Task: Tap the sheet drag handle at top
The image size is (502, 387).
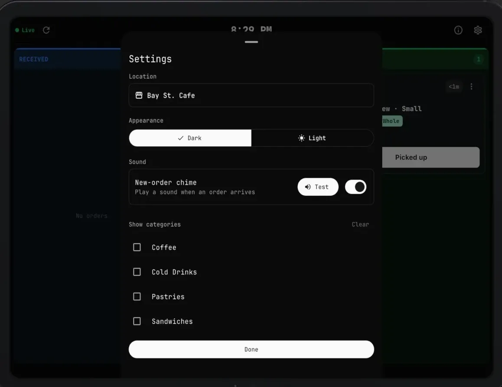Action: click(251, 42)
